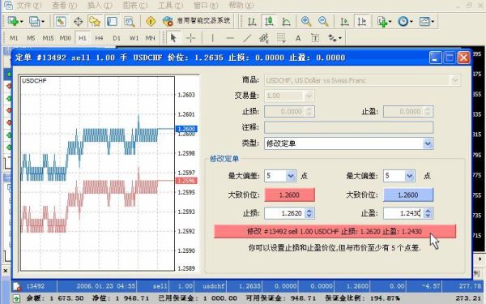Select the M15 timeframe
Image resolution: width=486 pixels, height=304 pixels.
[48, 38]
